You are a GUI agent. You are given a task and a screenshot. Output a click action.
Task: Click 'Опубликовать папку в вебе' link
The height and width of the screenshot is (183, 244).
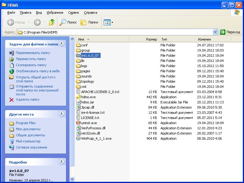(x=38, y=71)
